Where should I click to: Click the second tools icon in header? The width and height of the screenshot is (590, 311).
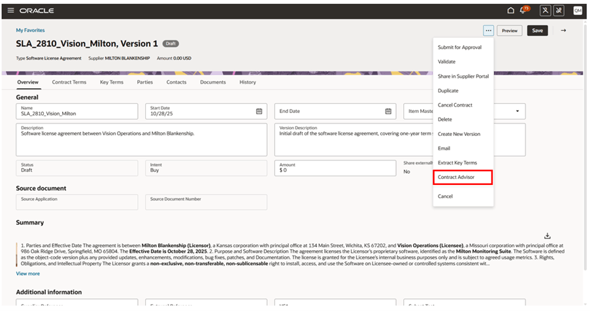coord(559,10)
